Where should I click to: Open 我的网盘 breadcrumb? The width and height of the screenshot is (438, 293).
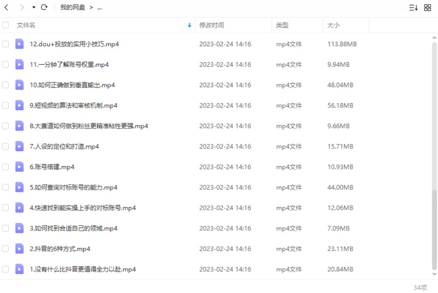coord(73,7)
